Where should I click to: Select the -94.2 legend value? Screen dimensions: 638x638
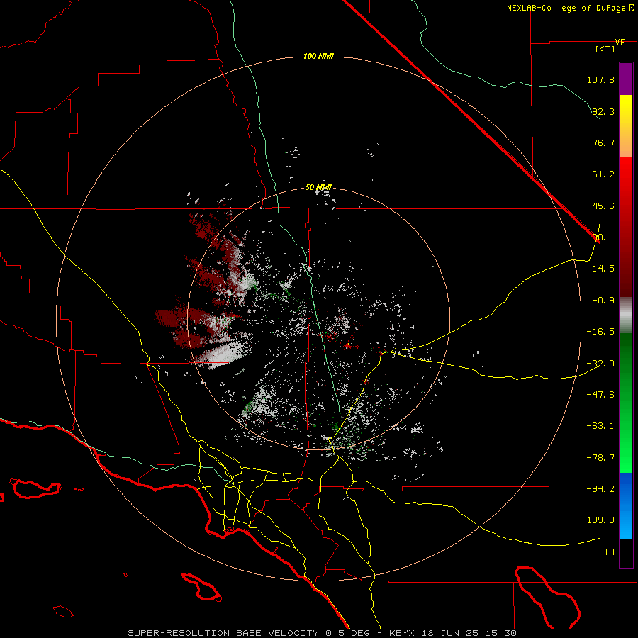pos(600,488)
